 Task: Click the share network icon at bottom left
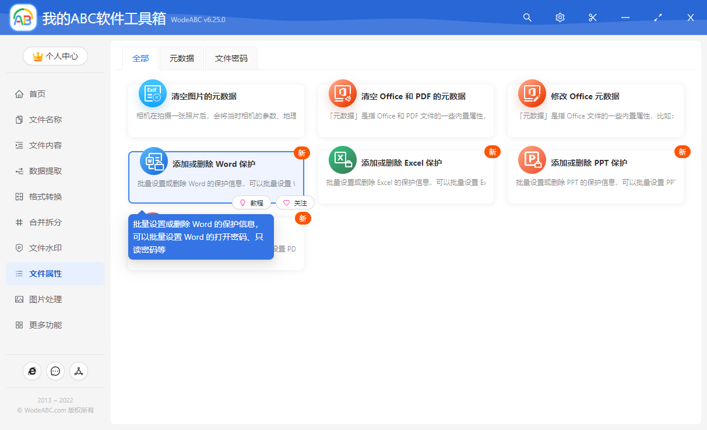click(79, 371)
